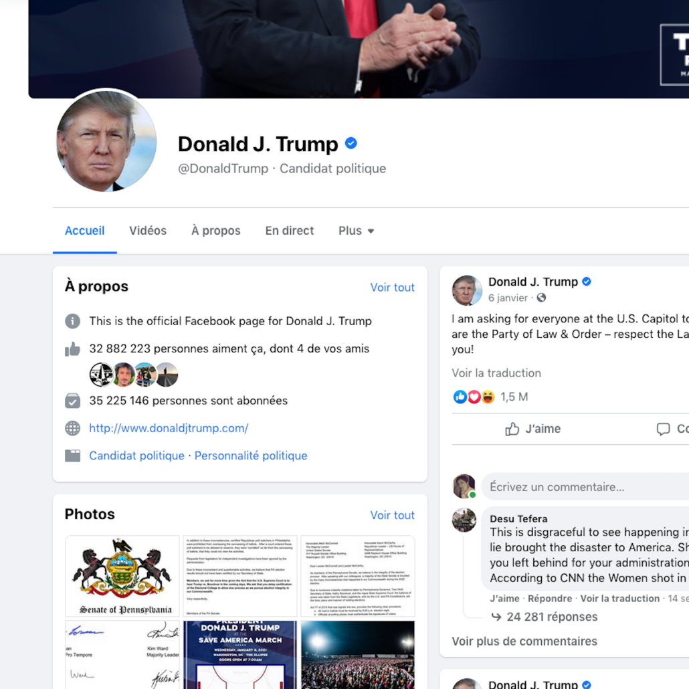This screenshot has height=689, width=689.
Task: Click the Écrivez un commentaire input field
Action: (585, 487)
